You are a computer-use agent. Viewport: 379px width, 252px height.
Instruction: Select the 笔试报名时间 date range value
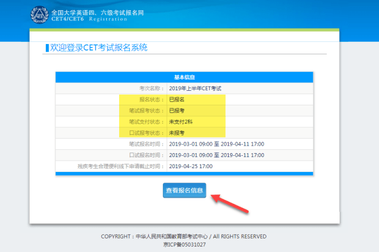(217, 144)
